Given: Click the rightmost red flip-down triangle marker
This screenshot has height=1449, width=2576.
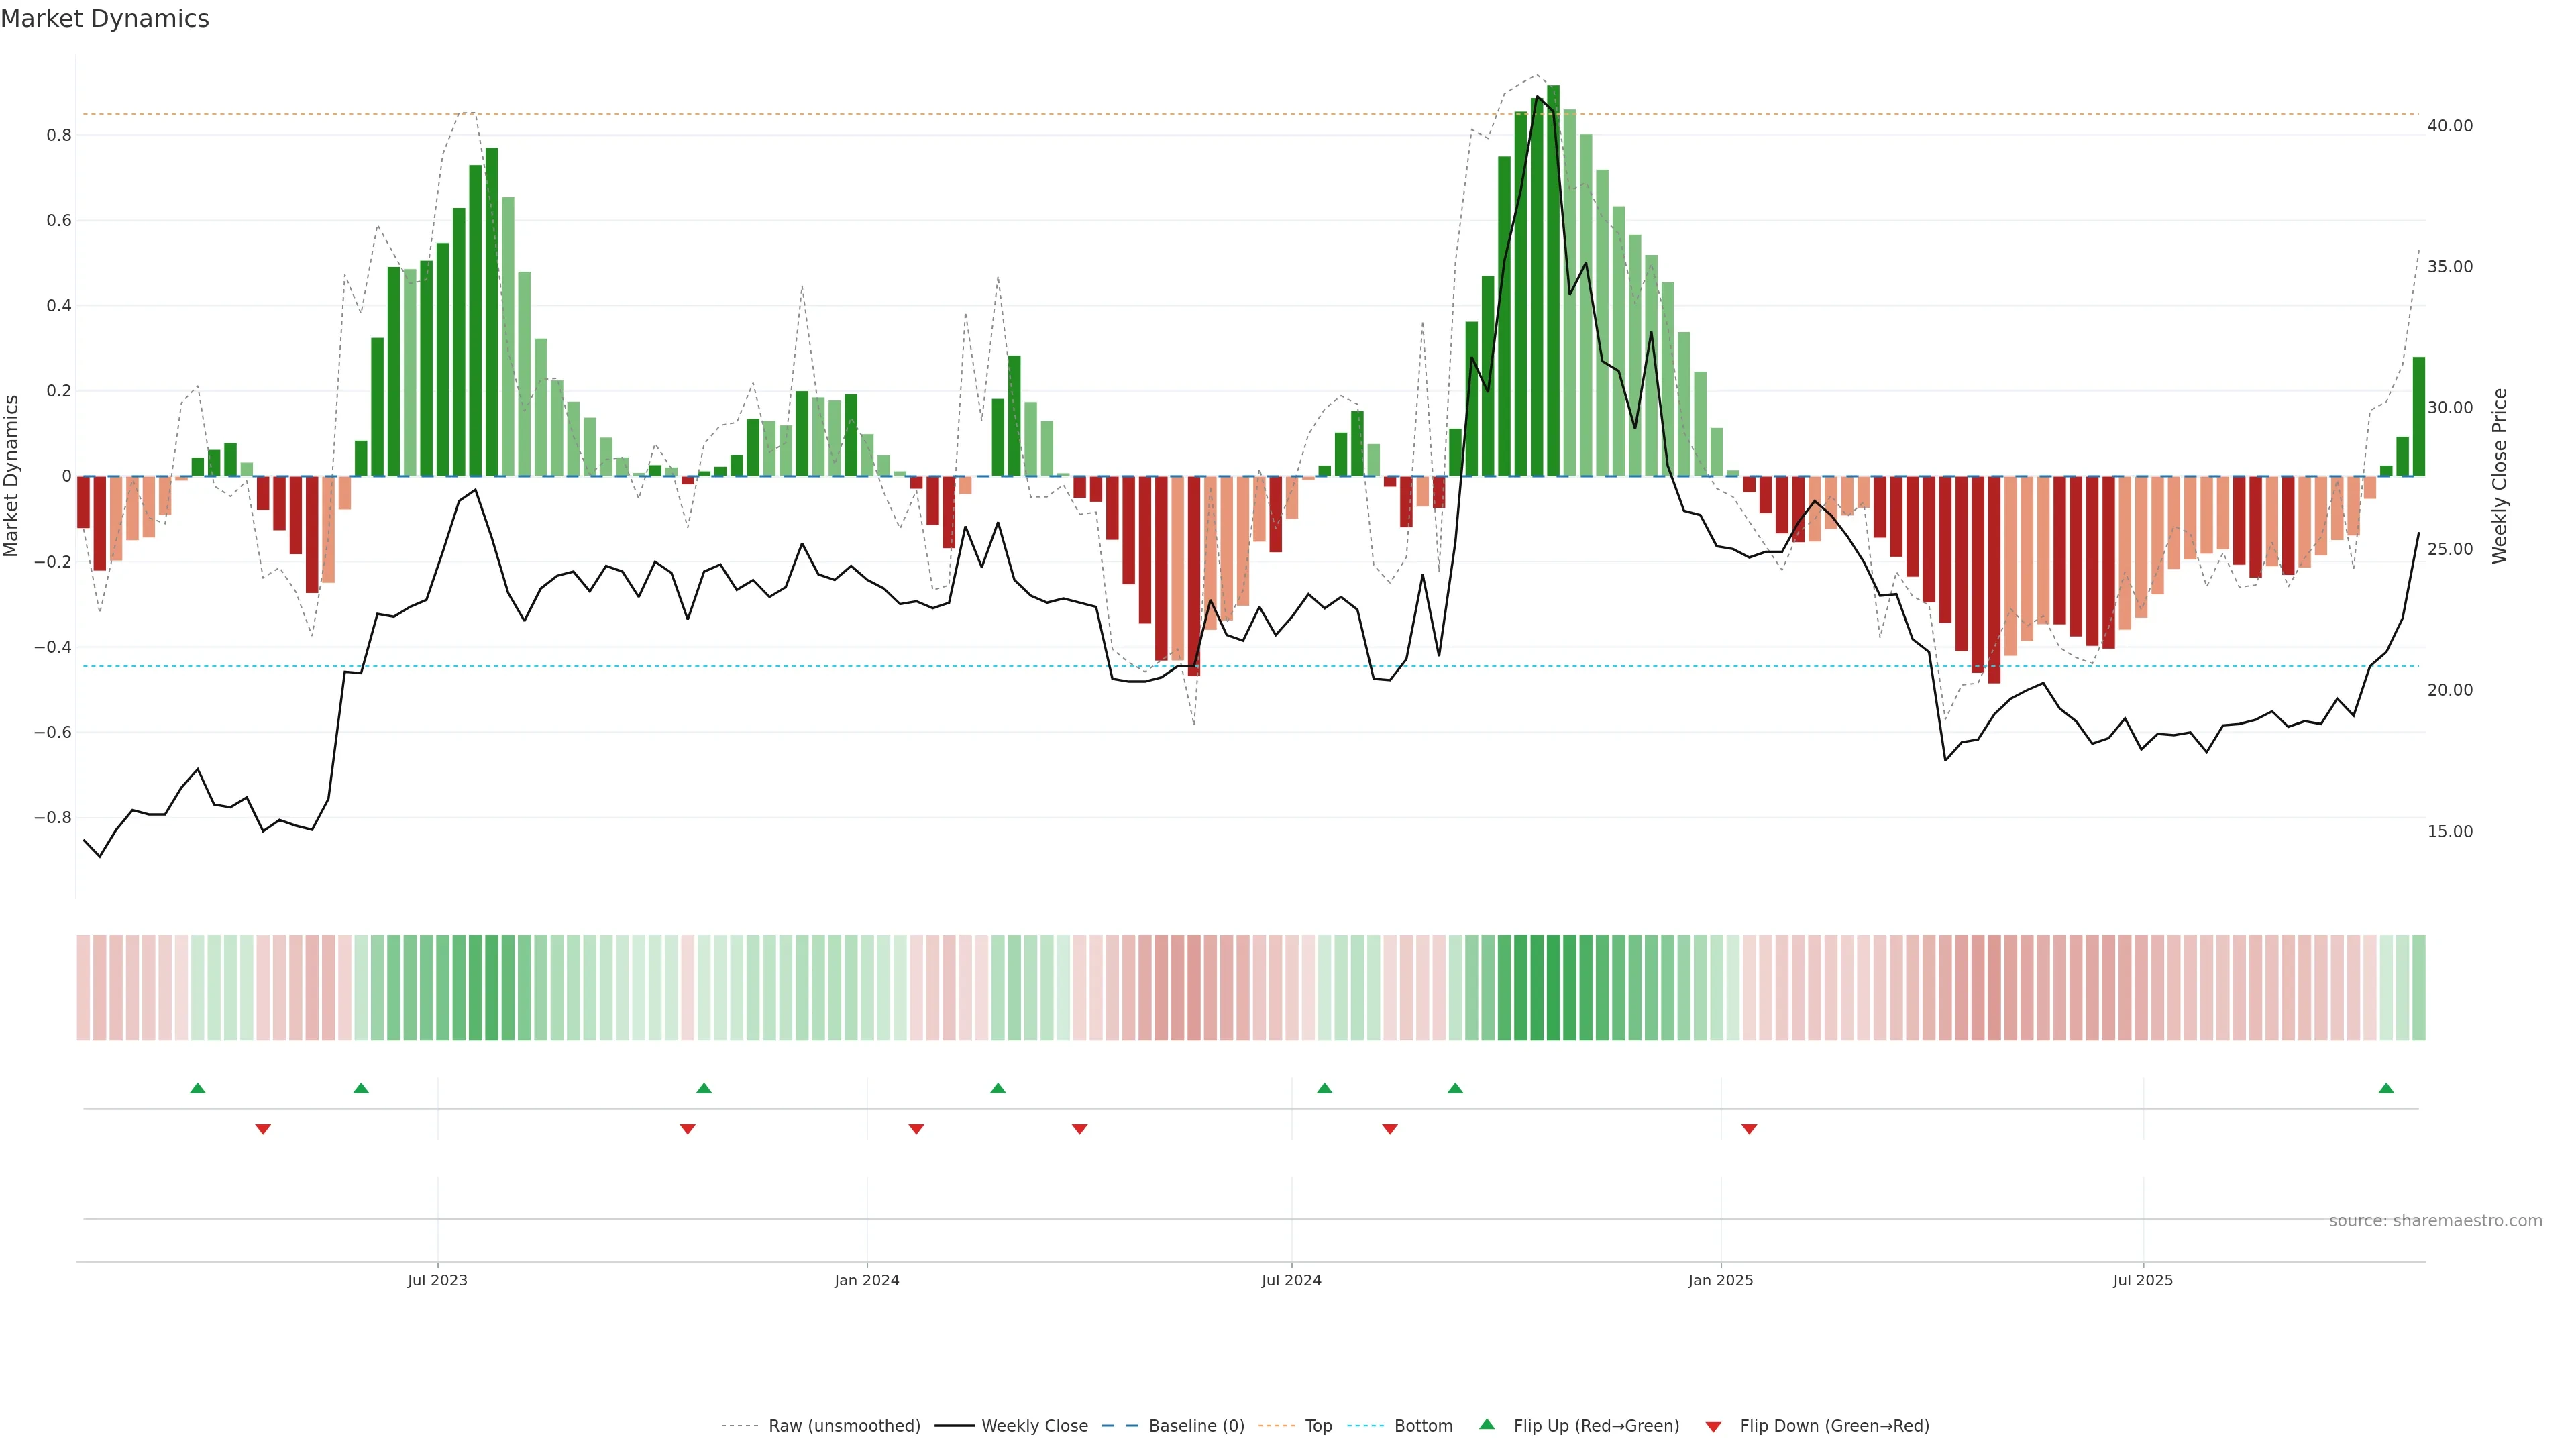Looking at the screenshot, I should coord(1749,1129).
